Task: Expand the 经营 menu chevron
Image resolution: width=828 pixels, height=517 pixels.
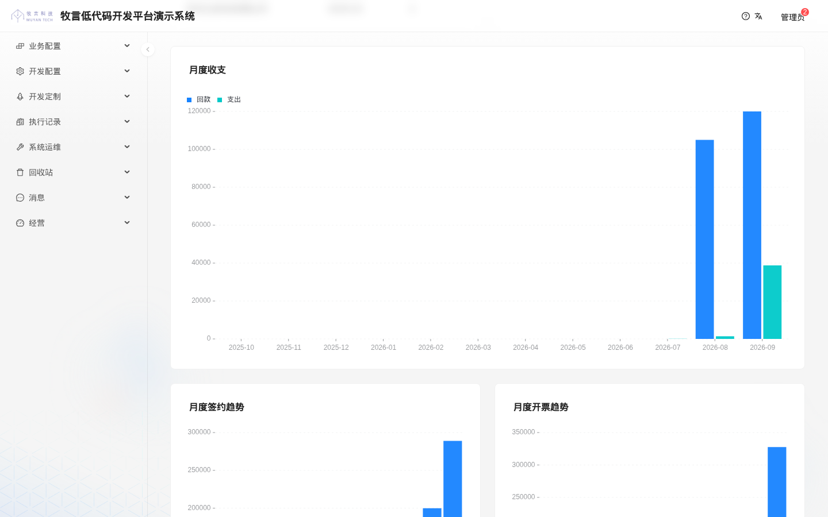Action: point(127,223)
